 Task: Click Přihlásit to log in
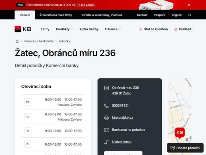point(185,29)
